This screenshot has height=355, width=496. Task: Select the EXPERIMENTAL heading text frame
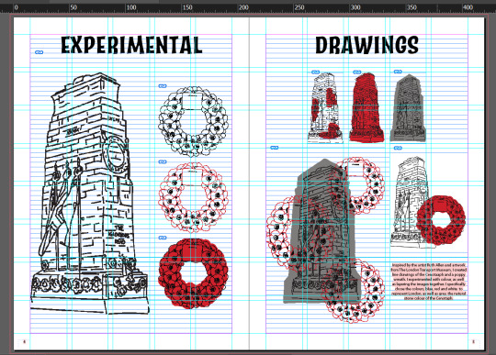[131, 45]
